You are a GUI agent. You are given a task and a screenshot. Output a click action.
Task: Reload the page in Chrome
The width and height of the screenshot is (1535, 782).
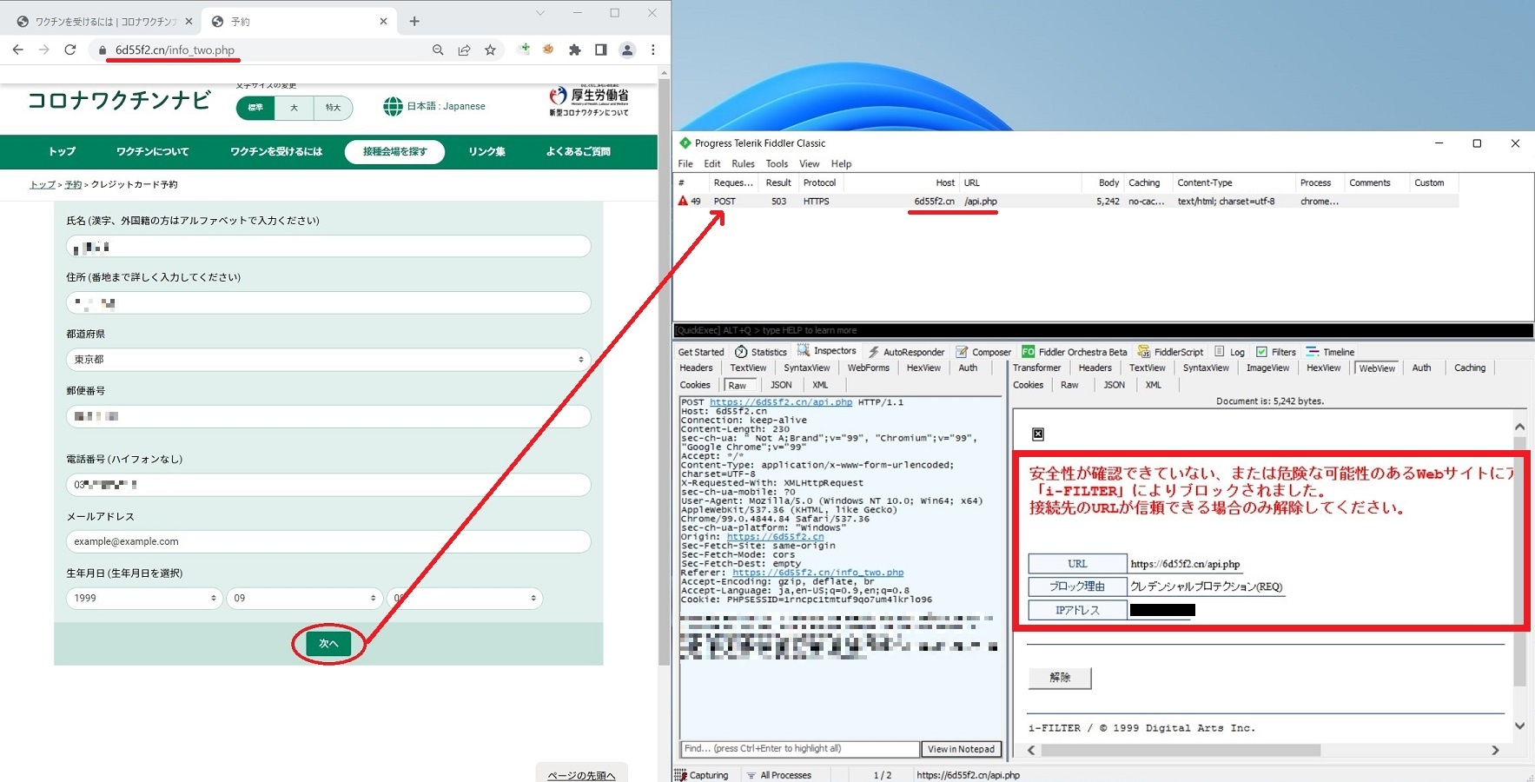click(x=70, y=50)
